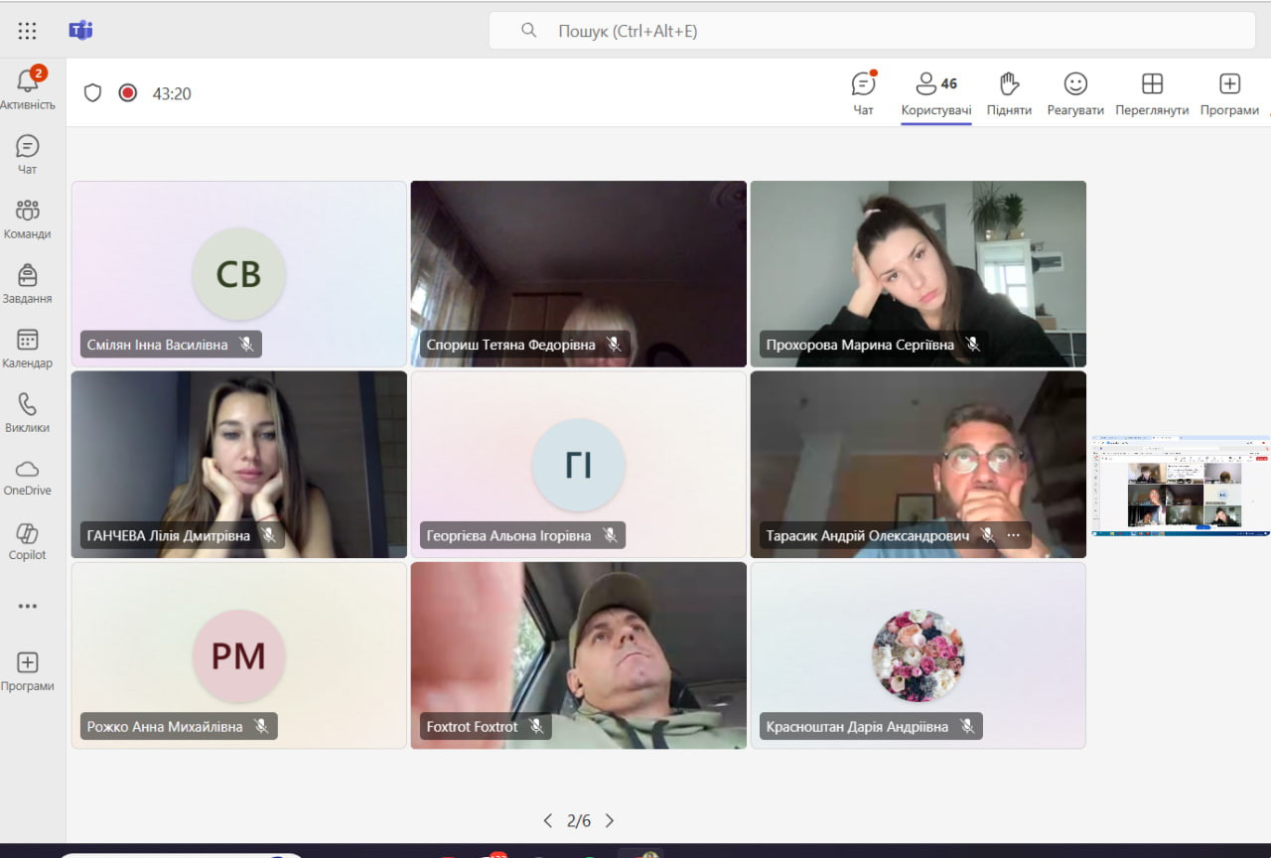Viewport: 1271px width, 858px height.
Task: Open the Calls (Виклики) icon
Action: pos(28,406)
